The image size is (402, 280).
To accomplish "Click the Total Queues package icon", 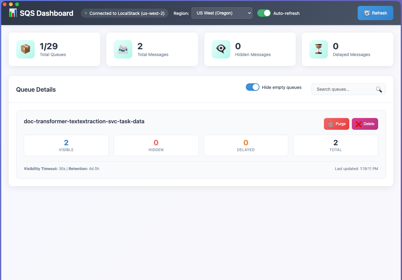I will (25, 49).
